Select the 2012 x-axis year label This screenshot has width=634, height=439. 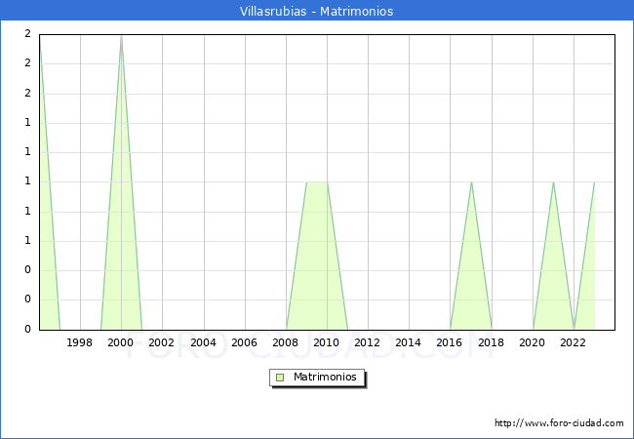click(367, 342)
